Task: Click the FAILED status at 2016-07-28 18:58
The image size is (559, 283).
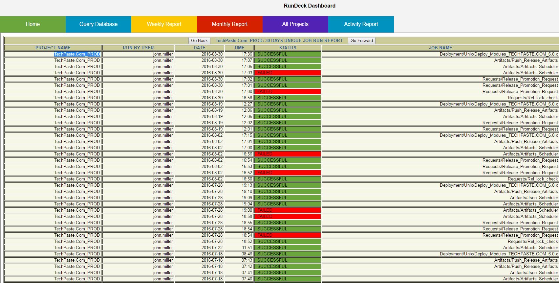Action: click(x=288, y=217)
